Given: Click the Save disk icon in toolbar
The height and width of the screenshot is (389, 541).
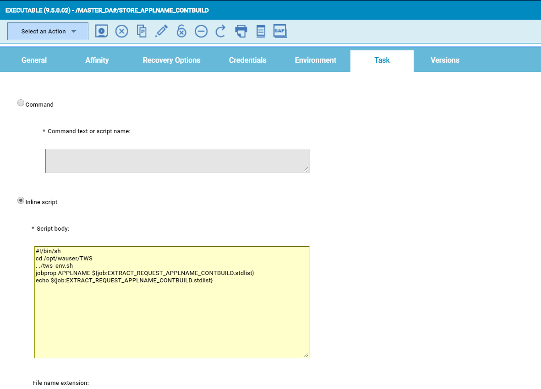Looking at the screenshot, I should (x=102, y=31).
